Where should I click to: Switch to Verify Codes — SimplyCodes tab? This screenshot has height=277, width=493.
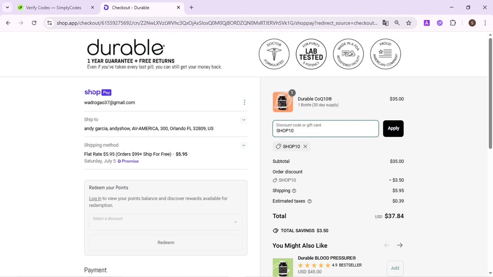pyautogui.click(x=54, y=8)
